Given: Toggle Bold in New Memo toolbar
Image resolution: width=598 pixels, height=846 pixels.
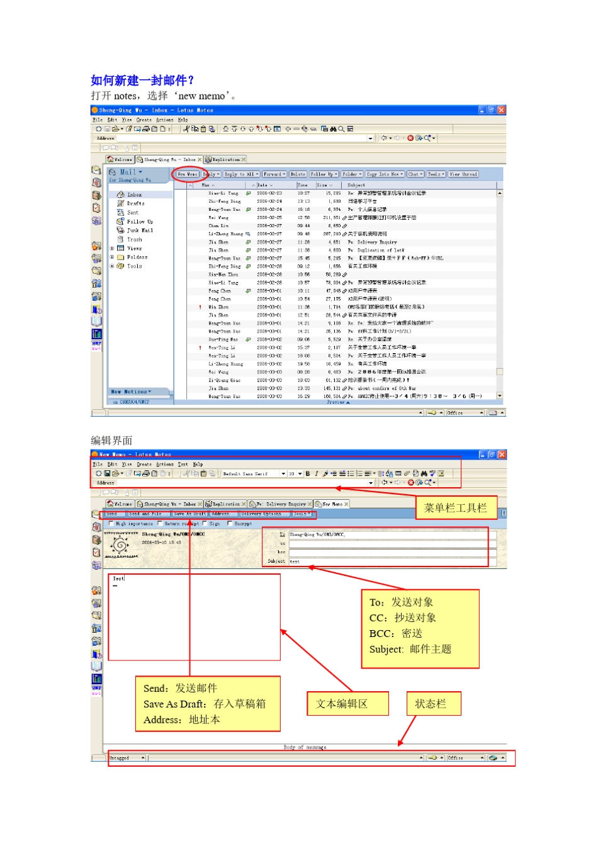Looking at the screenshot, I should pos(308,474).
